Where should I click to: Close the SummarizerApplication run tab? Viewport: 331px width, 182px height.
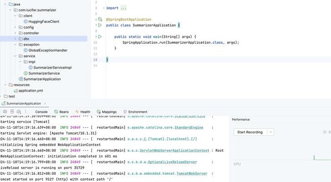(x=45, y=104)
